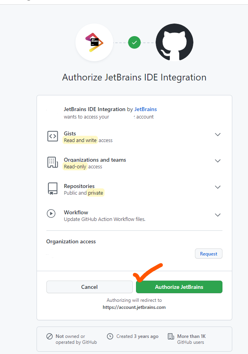
Task: Click 'Authorizing will redirect to' text
Action: [x=134, y=300]
